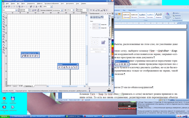Open the Эффекты menu in CorelDRAW

[x=39, y=3]
